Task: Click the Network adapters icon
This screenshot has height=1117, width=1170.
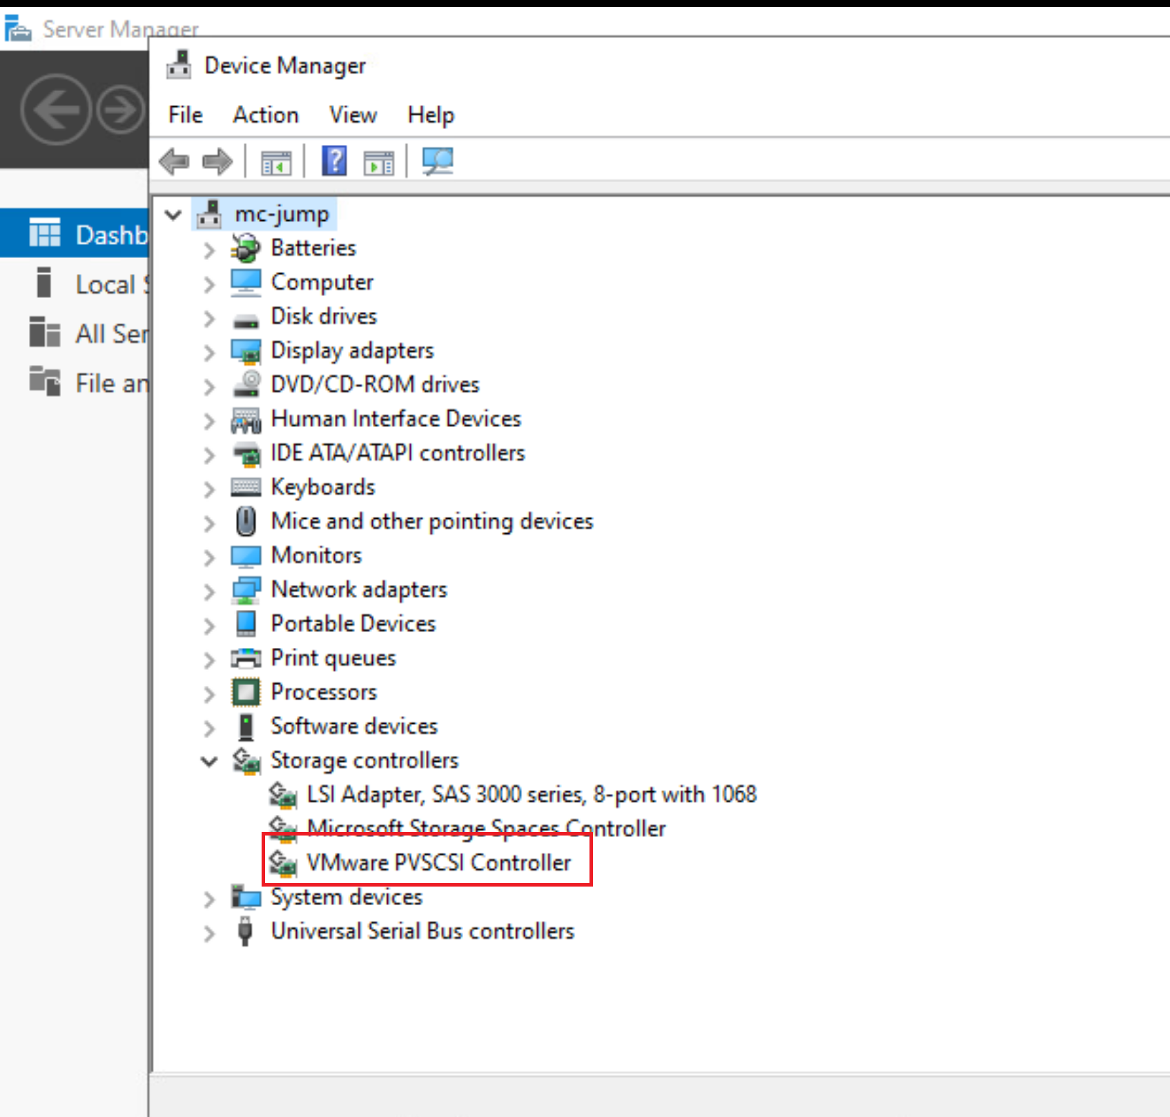Action: pos(246,589)
